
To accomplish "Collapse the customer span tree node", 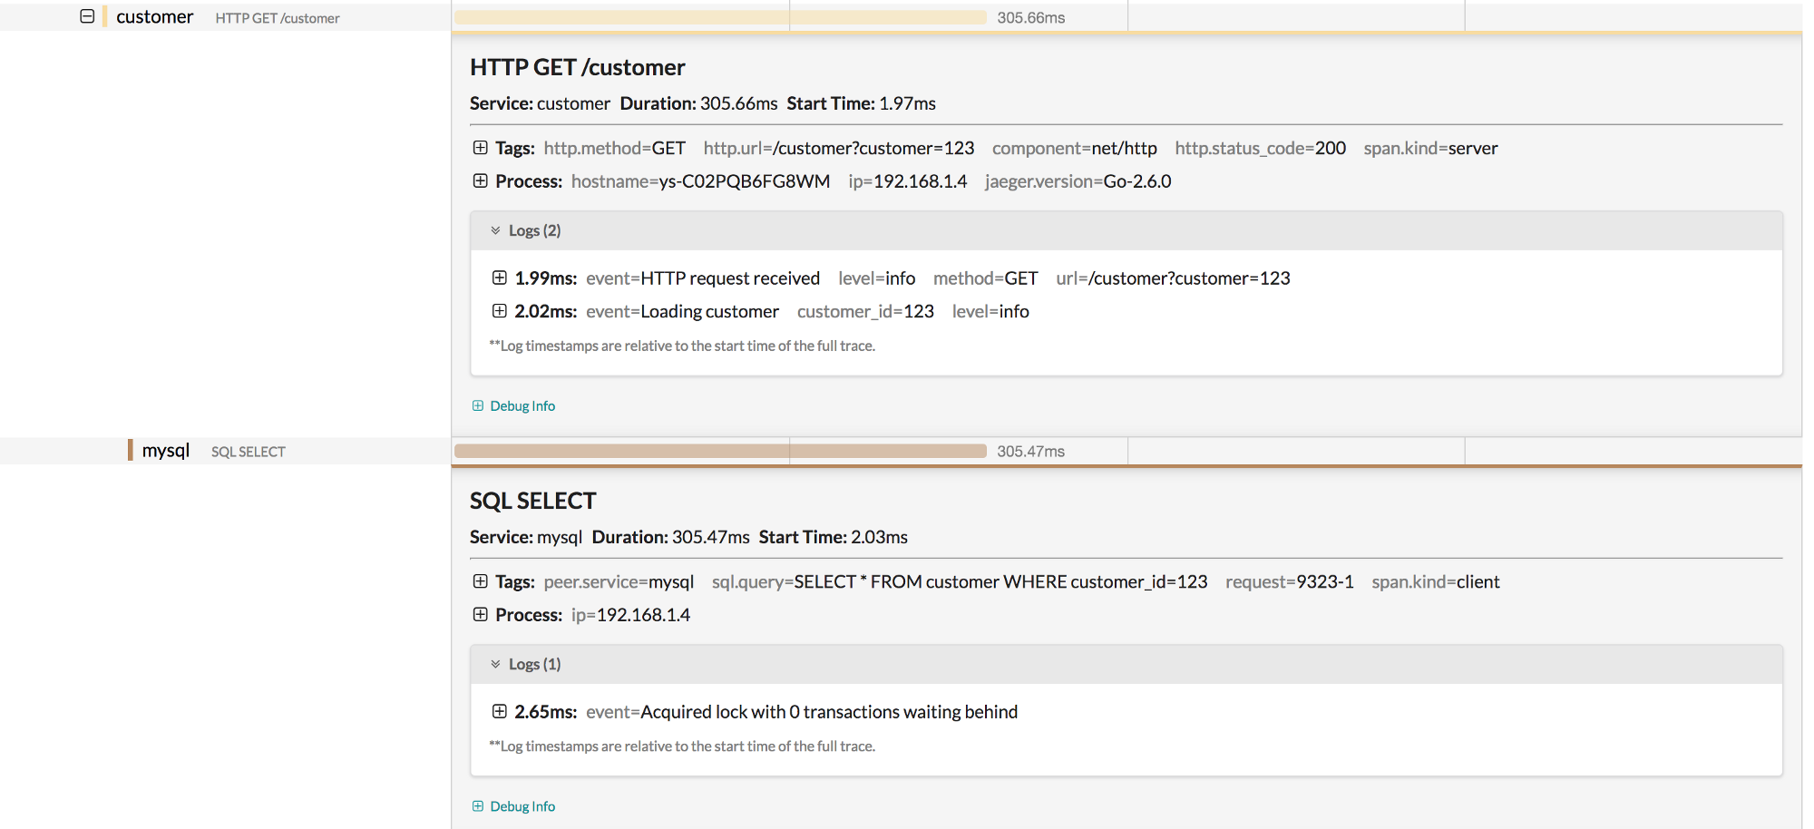I will pyautogui.click(x=87, y=16).
